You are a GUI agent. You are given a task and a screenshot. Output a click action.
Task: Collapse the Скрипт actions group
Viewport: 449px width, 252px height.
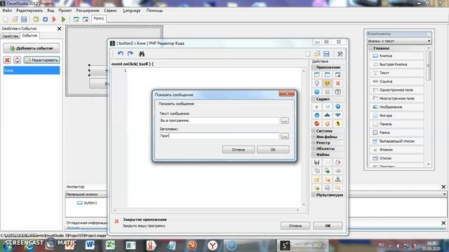tap(314, 99)
